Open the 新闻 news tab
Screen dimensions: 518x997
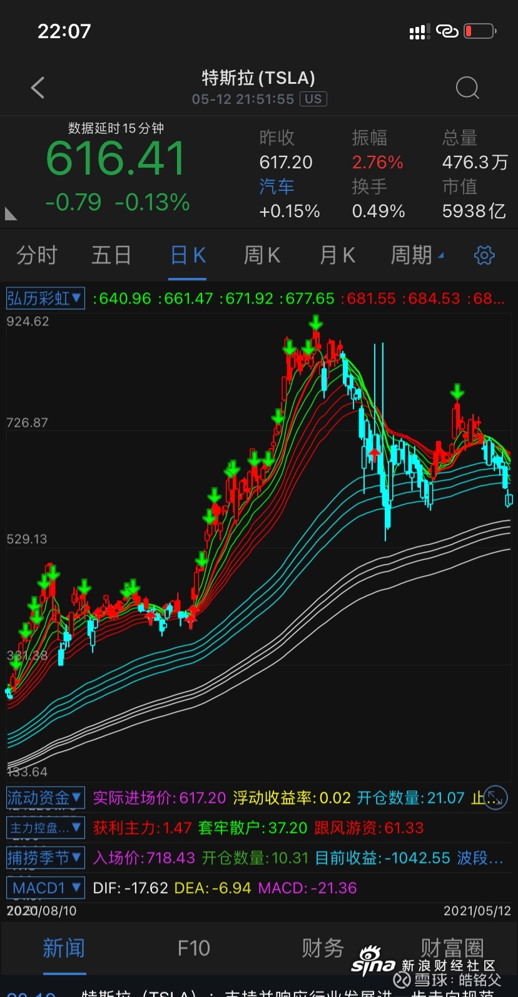pyautogui.click(x=64, y=948)
